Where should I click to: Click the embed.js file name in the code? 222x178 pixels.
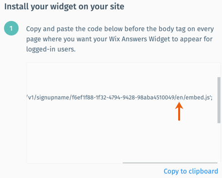[198, 97]
